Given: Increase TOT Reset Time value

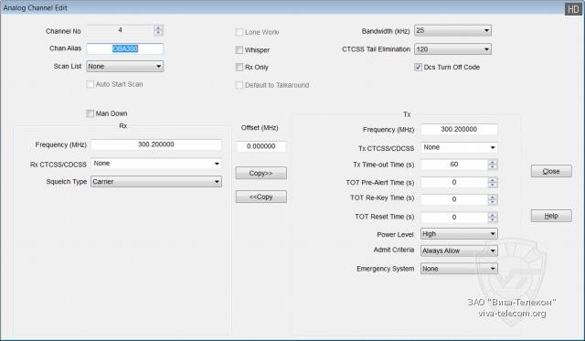Looking at the screenshot, I should click(x=493, y=215).
